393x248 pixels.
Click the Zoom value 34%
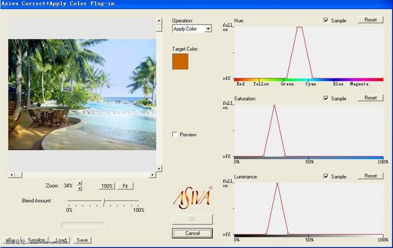(x=68, y=186)
